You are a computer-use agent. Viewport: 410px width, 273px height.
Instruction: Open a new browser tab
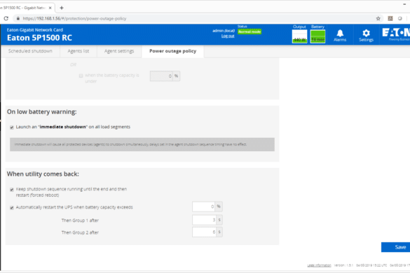(x=62, y=8)
